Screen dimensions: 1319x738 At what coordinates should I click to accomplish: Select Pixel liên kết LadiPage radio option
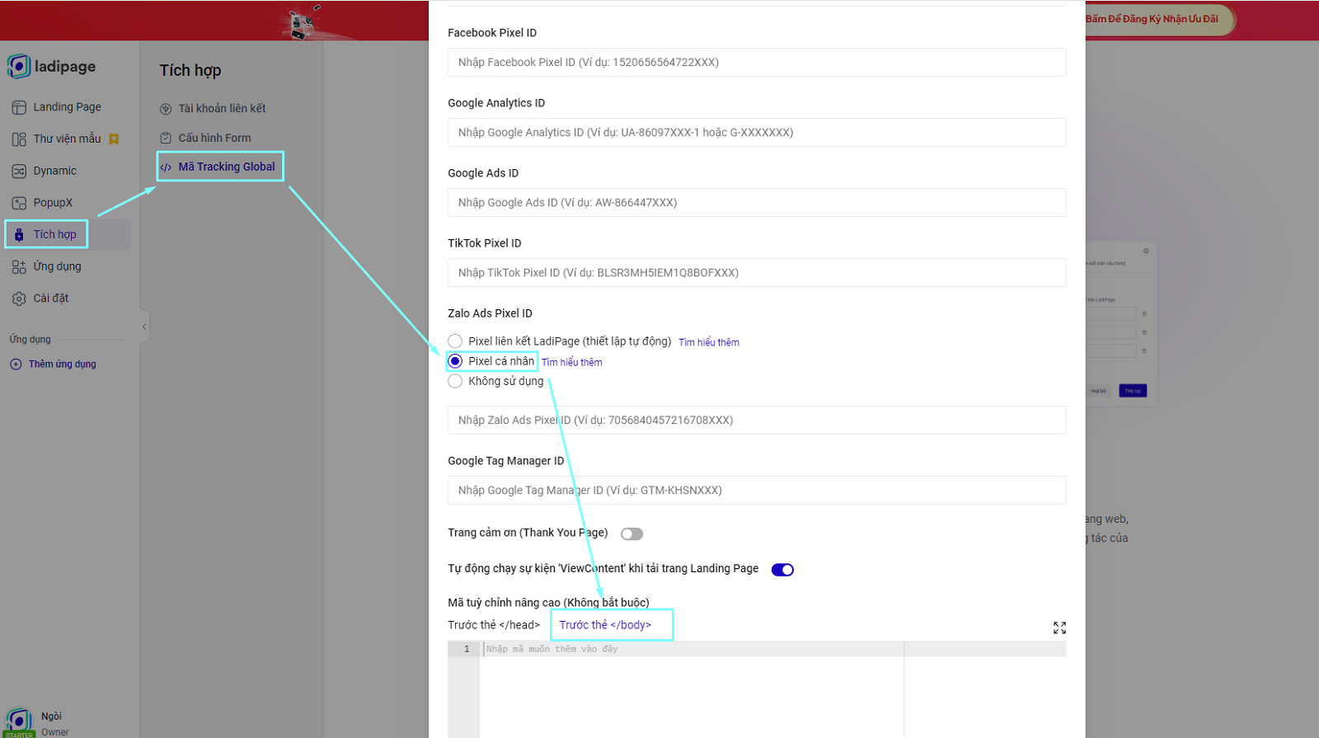click(455, 341)
